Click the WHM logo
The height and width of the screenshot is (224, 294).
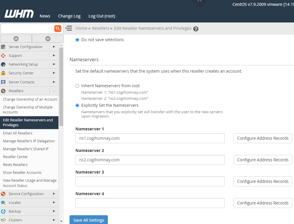[x=19, y=14]
